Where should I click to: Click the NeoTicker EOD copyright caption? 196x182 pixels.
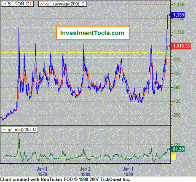click(65, 179)
